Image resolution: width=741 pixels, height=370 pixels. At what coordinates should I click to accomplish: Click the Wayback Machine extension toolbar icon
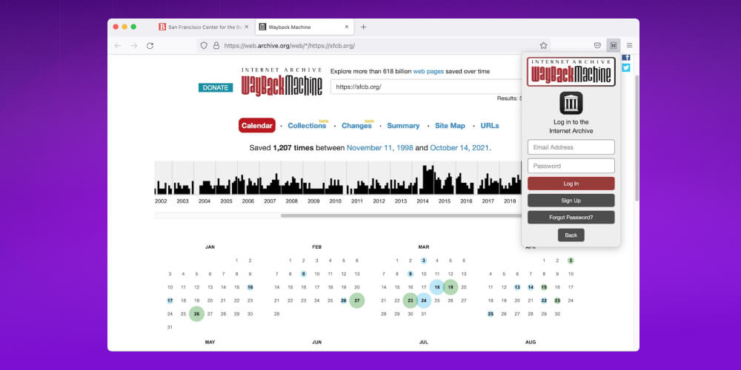(x=613, y=45)
